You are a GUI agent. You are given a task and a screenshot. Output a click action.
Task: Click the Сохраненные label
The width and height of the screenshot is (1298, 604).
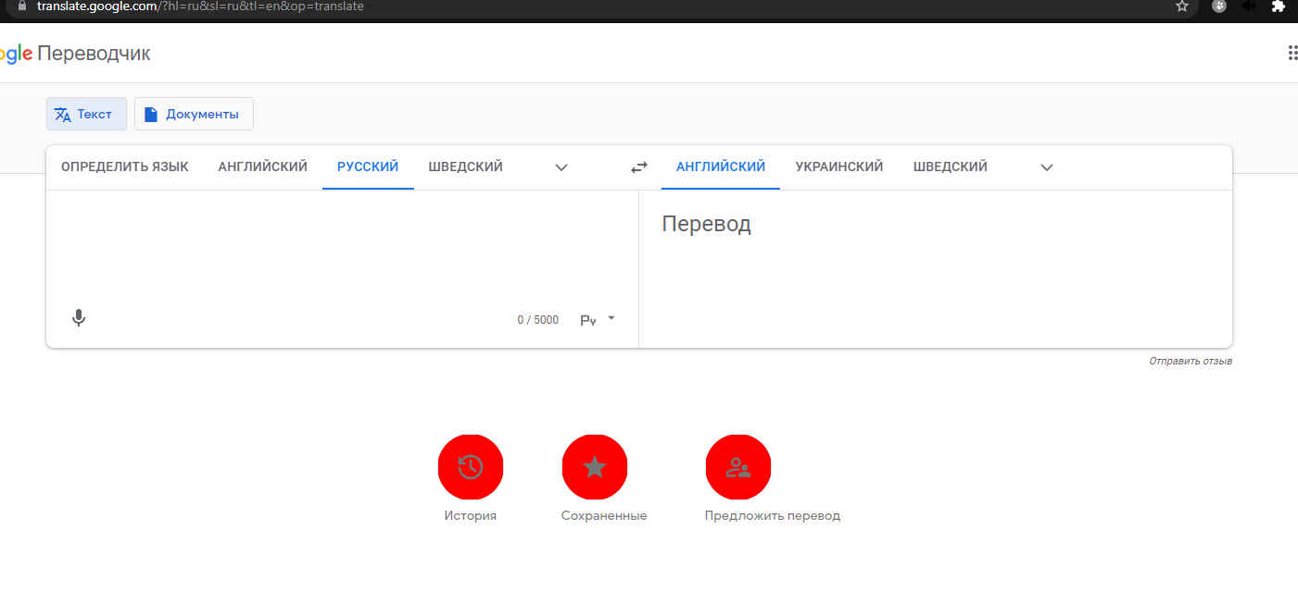click(x=604, y=516)
